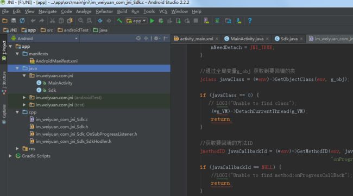
Task: Close the activity_main.xml tab
Action: (217, 39)
